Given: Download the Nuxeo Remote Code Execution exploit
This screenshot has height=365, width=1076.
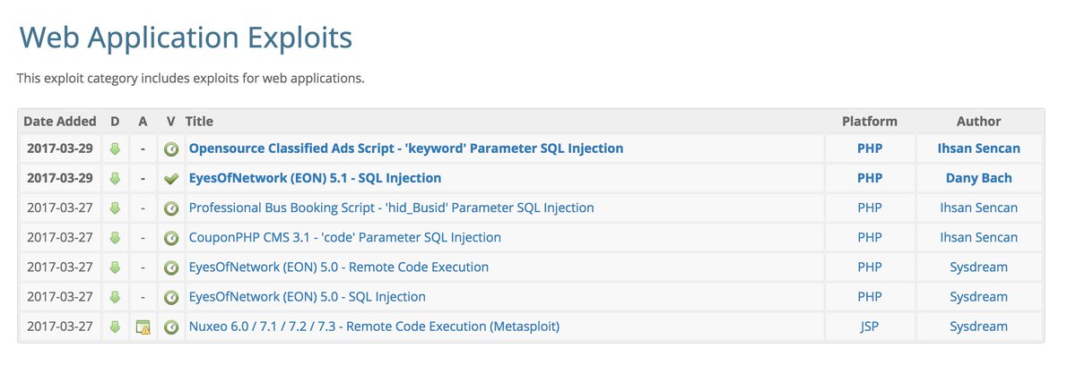Looking at the screenshot, I should 115,327.
